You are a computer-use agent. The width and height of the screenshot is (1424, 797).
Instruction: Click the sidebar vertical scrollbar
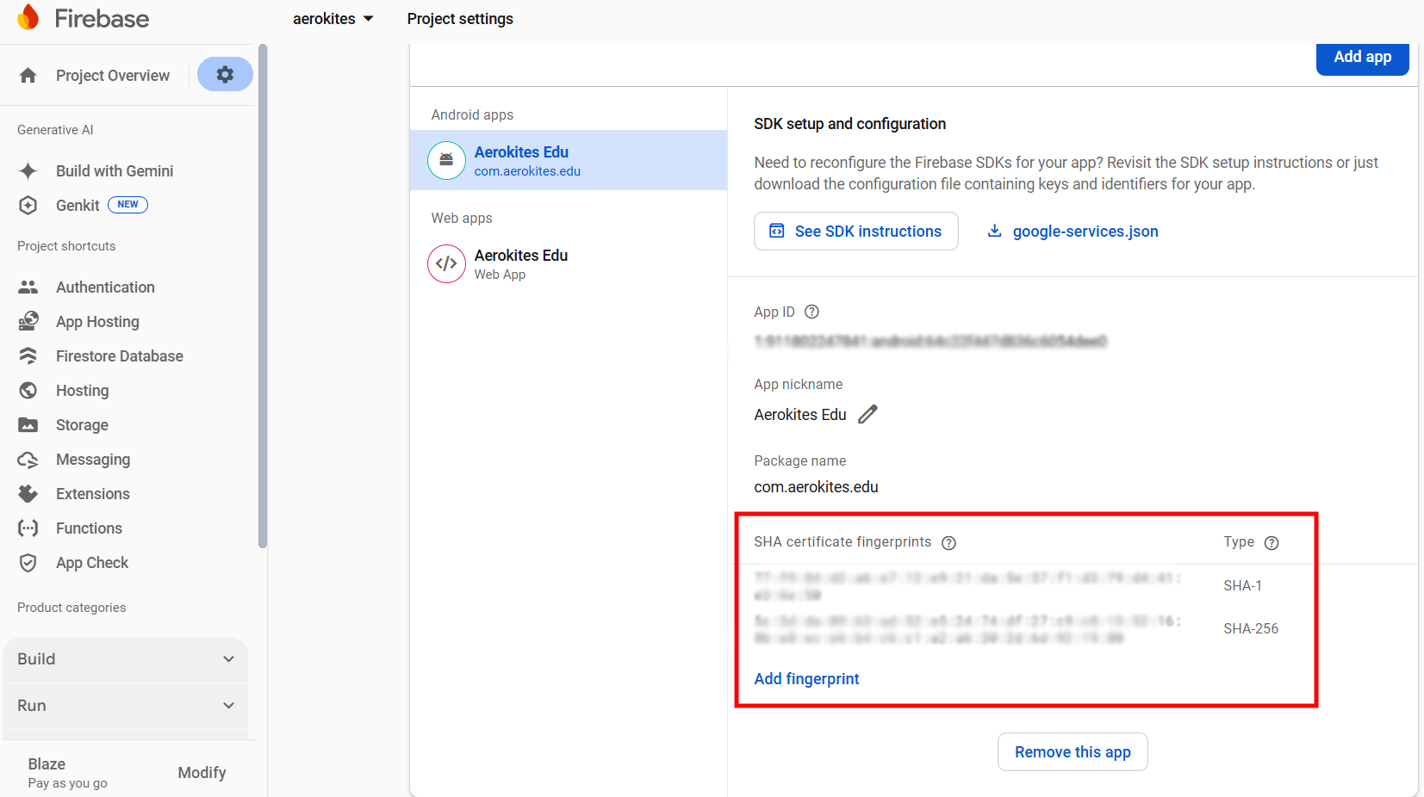(x=263, y=295)
